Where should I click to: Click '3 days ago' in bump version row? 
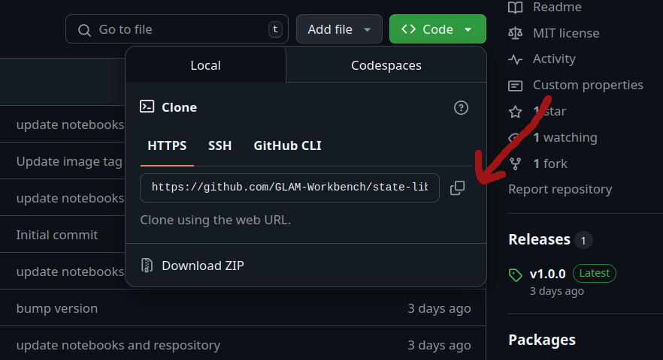pyautogui.click(x=439, y=309)
